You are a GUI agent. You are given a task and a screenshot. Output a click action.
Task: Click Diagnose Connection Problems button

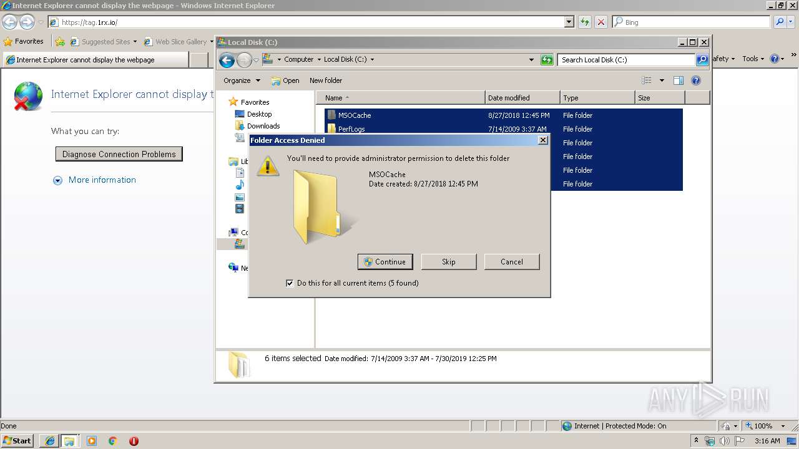(119, 154)
